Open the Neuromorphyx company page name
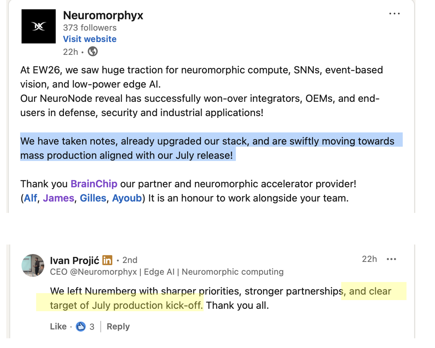The height and width of the screenshot is (348, 435). (103, 15)
